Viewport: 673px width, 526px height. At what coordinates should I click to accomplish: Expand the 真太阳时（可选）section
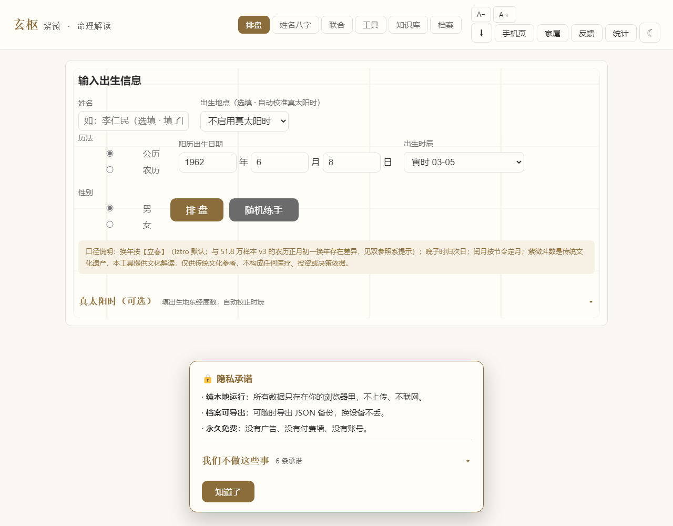coord(336,301)
